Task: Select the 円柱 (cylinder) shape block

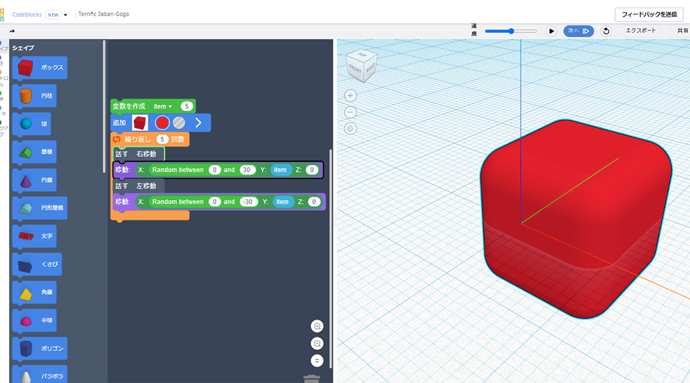Action: [x=39, y=95]
